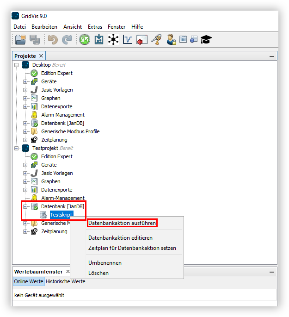Collapse Datenbank [JanDB] in Testprojekt
The height and width of the screenshot is (317, 289).
point(25,206)
